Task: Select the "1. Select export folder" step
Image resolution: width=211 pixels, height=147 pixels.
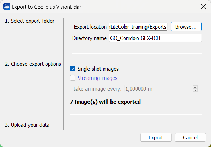Action: click(30, 21)
